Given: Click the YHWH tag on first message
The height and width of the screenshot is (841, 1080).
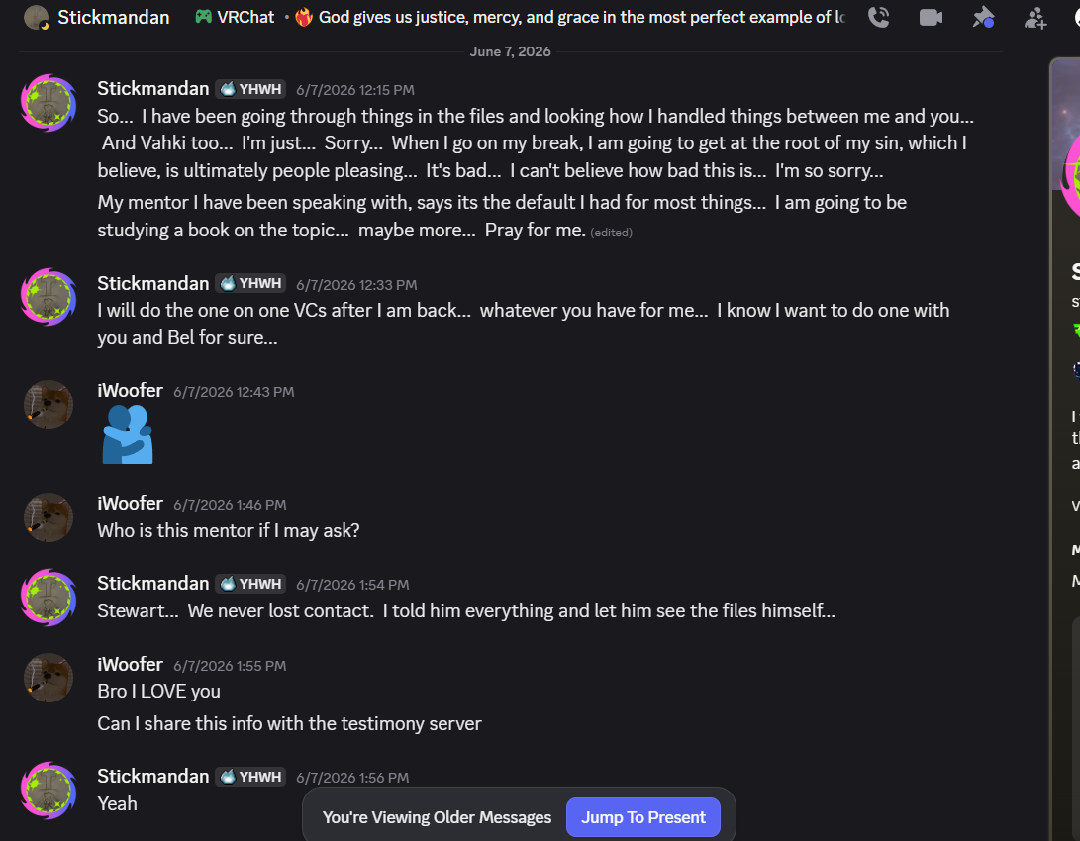Looking at the screenshot, I should (250, 89).
